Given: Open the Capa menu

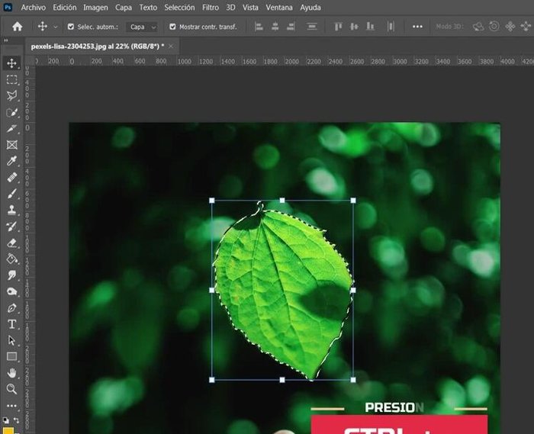Looking at the screenshot, I should [124, 8].
